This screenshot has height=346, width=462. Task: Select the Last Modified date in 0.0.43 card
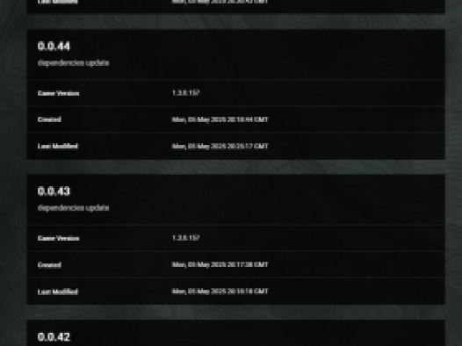click(x=220, y=292)
